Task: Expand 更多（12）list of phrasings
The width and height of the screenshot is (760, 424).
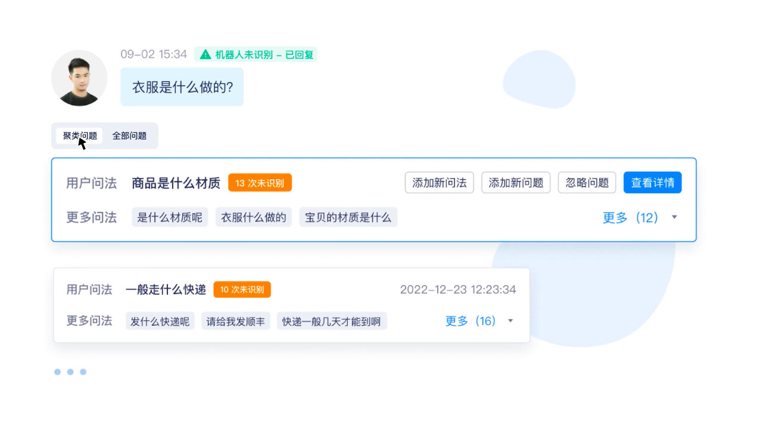Action: tap(631, 218)
